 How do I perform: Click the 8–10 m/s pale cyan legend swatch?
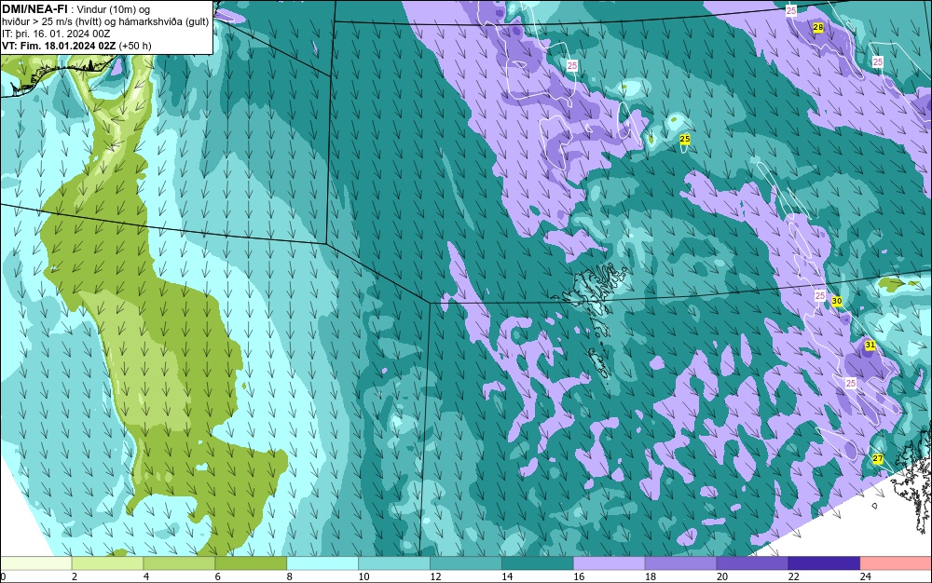tap(322, 563)
